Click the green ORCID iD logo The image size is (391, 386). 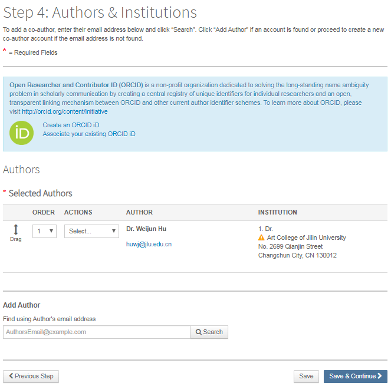[22, 133]
